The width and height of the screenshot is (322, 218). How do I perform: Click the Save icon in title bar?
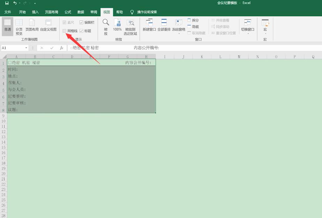pos(7,3)
